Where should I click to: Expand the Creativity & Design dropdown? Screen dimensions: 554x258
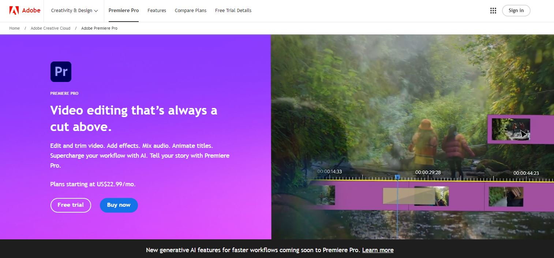[71, 11]
